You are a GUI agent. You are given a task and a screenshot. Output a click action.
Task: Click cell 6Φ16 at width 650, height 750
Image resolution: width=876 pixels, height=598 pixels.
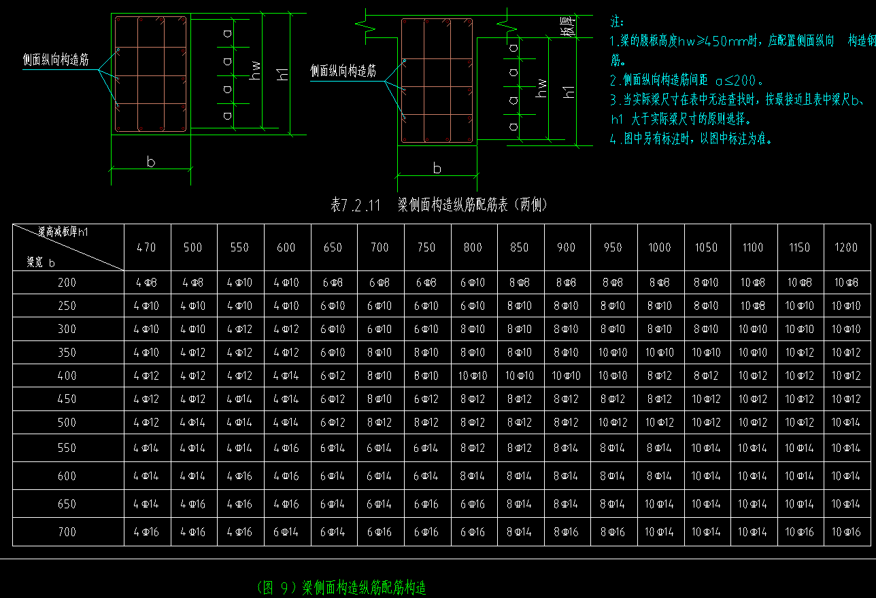coord(426,504)
